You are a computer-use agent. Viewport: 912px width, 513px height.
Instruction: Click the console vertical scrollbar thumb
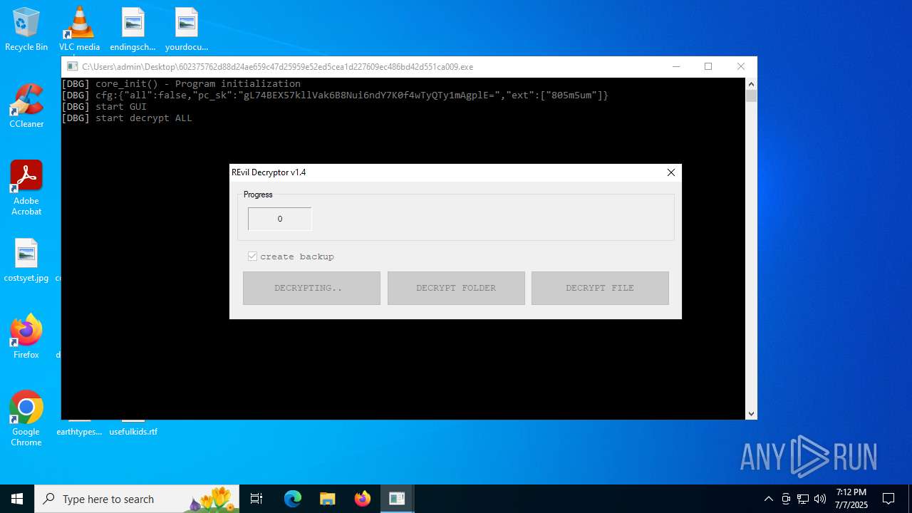(751, 96)
